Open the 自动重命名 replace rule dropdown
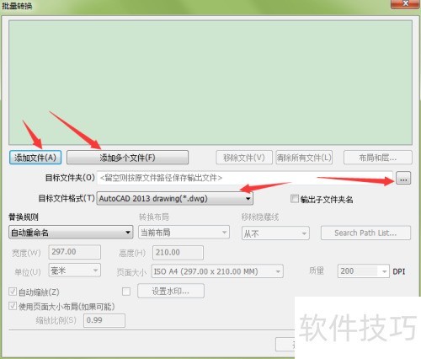This screenshot has width=421, height=359. pyautogui.click(x=71, y=233)
